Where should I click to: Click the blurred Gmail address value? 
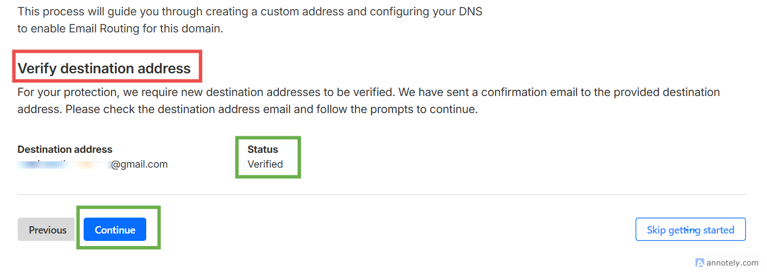(64, 164)
